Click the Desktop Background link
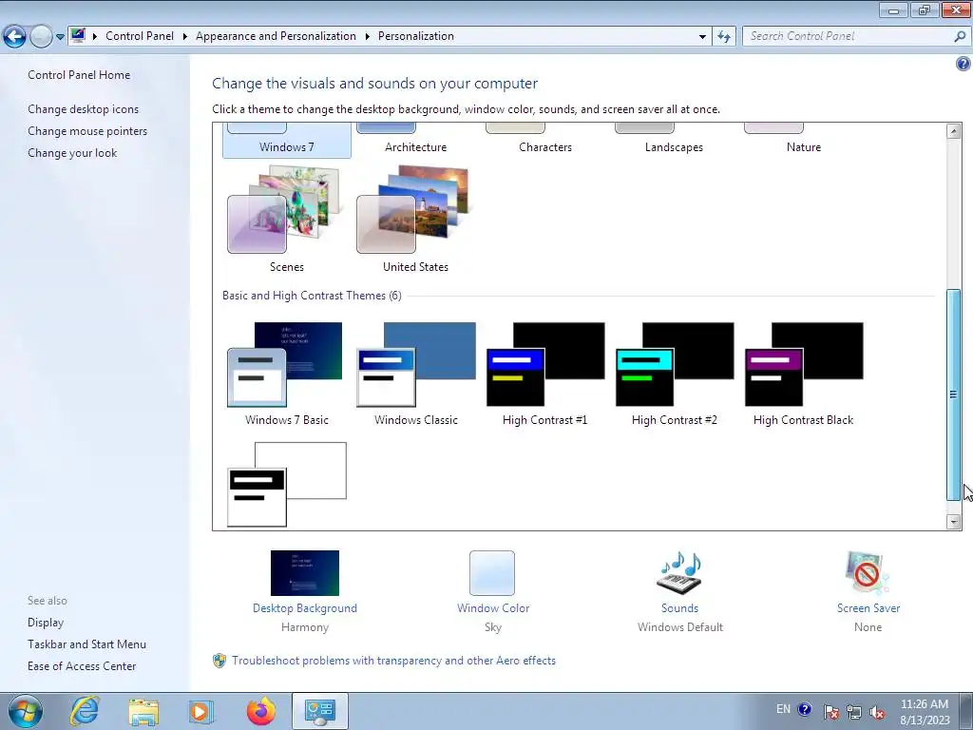The width and height of the screenshot is (973, 730). point(305,608)
